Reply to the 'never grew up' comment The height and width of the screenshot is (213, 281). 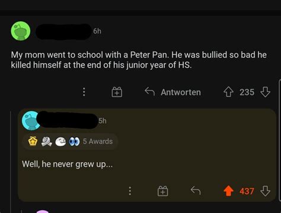[196, 191]
